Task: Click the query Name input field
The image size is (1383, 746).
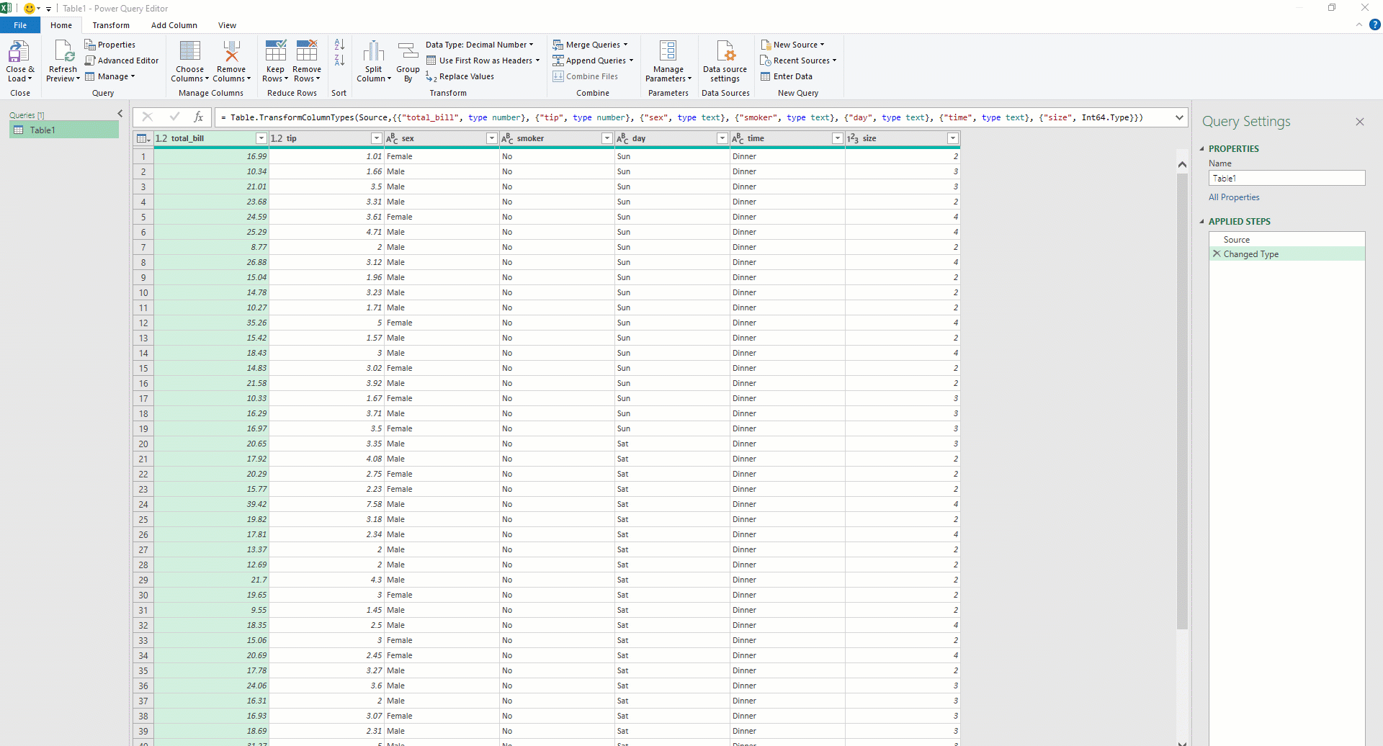Action: pyautogui.click(x=1286, y=179)
